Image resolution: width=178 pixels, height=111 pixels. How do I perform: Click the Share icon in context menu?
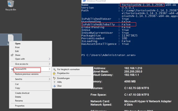click(x=12, y=55)
